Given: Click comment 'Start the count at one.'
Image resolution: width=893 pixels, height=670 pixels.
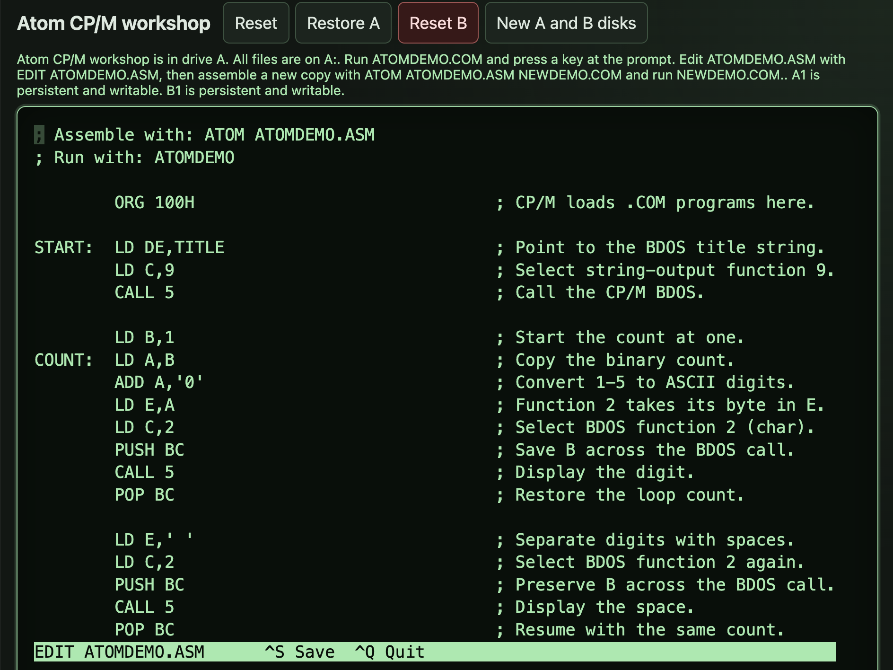Looking at the screenshot, I should coord(630,337).
